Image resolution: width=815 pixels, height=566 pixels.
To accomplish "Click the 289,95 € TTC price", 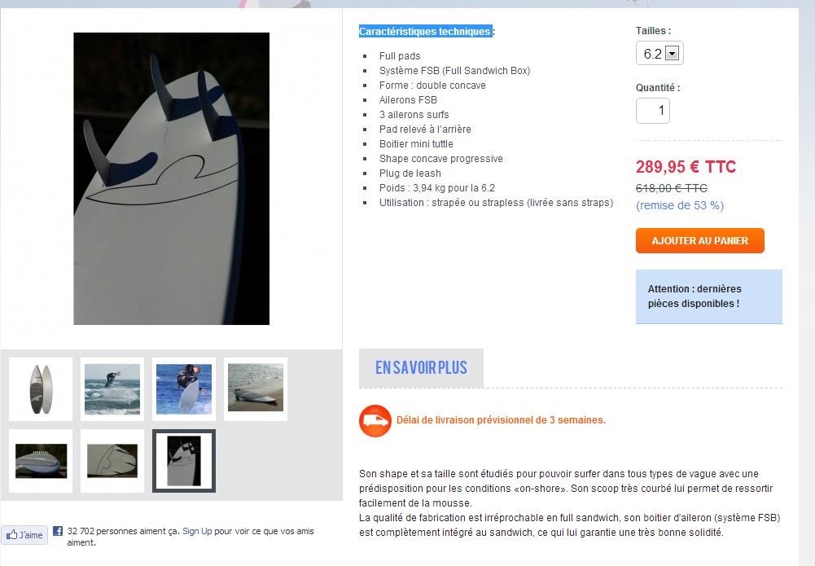I will 686,167.
